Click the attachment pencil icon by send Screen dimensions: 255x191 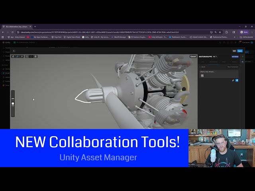click(x=233, y=80)
